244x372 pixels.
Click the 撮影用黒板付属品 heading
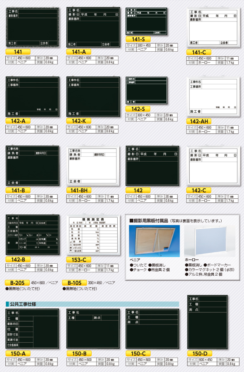click(149, 221)
